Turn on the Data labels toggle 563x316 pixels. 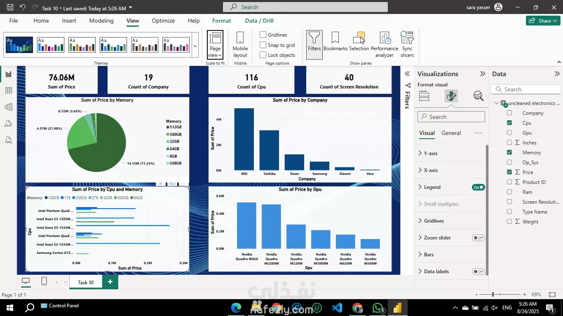click(x=479, y=272)
